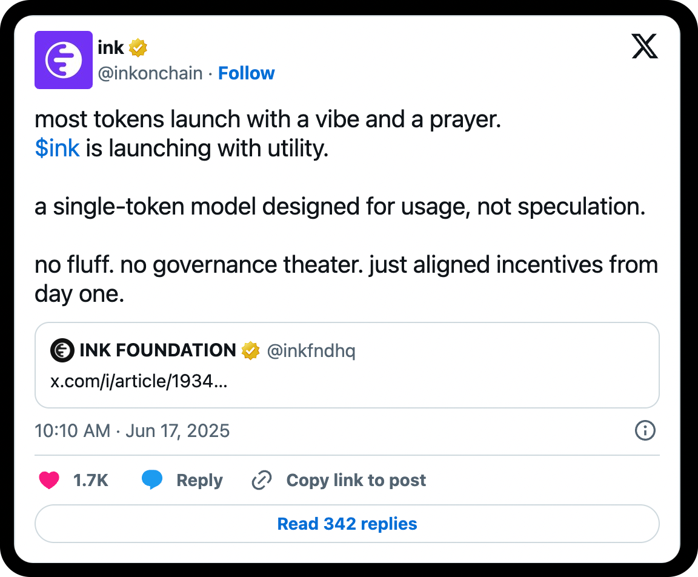The height and width of the screenshot is (577, 698).
Task: Like the post with the heart icon
Action: pos(49,481)
